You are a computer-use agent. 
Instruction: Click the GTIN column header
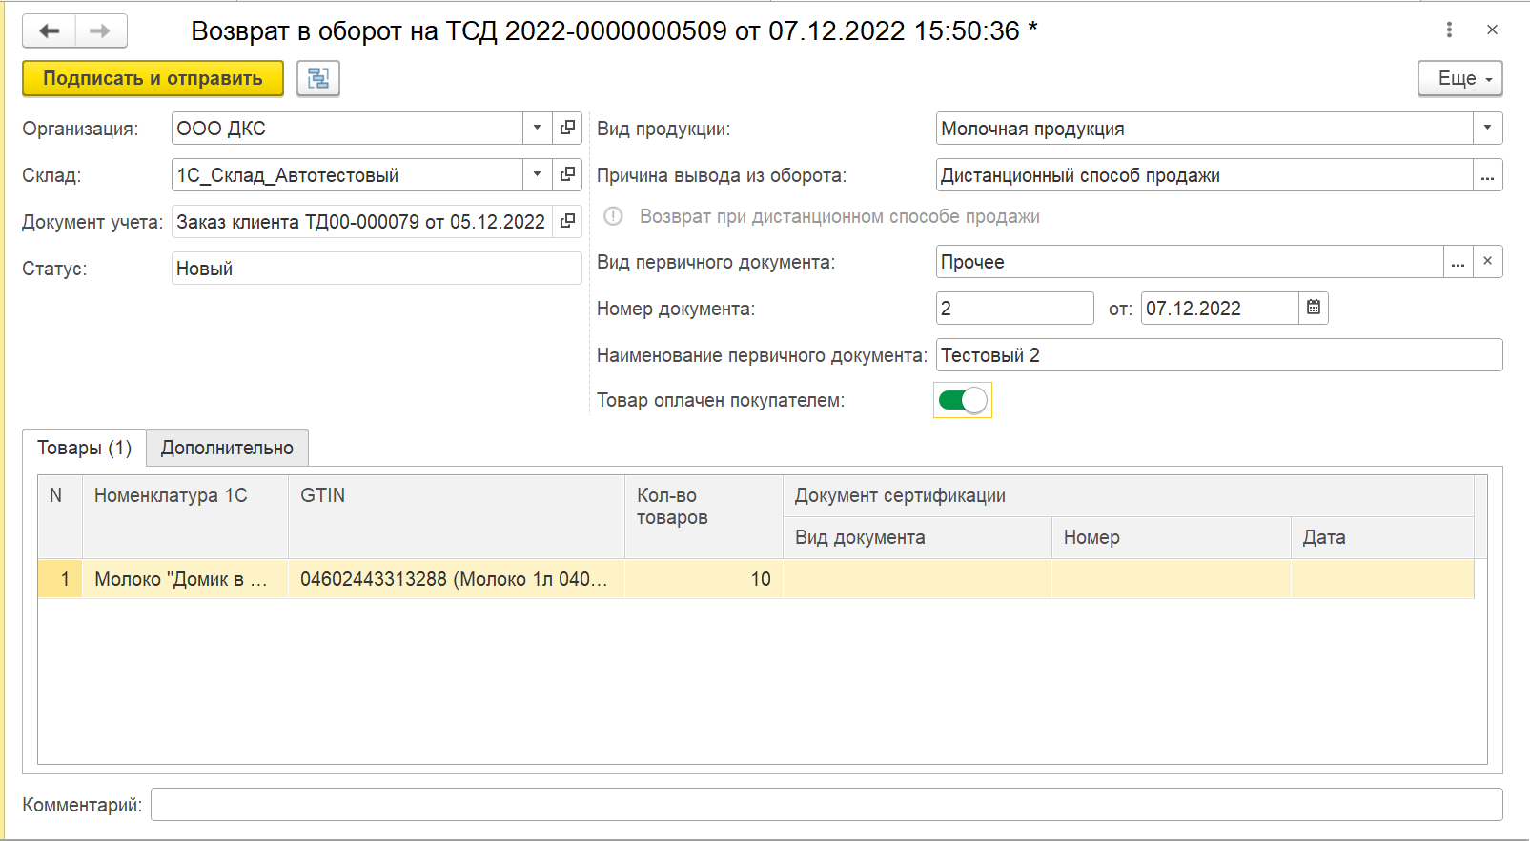(x=457, y=516)
